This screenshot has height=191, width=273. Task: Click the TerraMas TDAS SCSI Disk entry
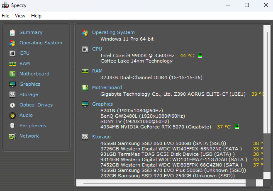[168, 154]
